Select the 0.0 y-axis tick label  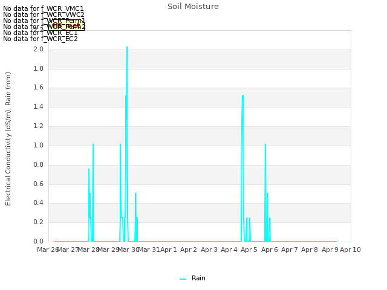[x=38, y=241]
